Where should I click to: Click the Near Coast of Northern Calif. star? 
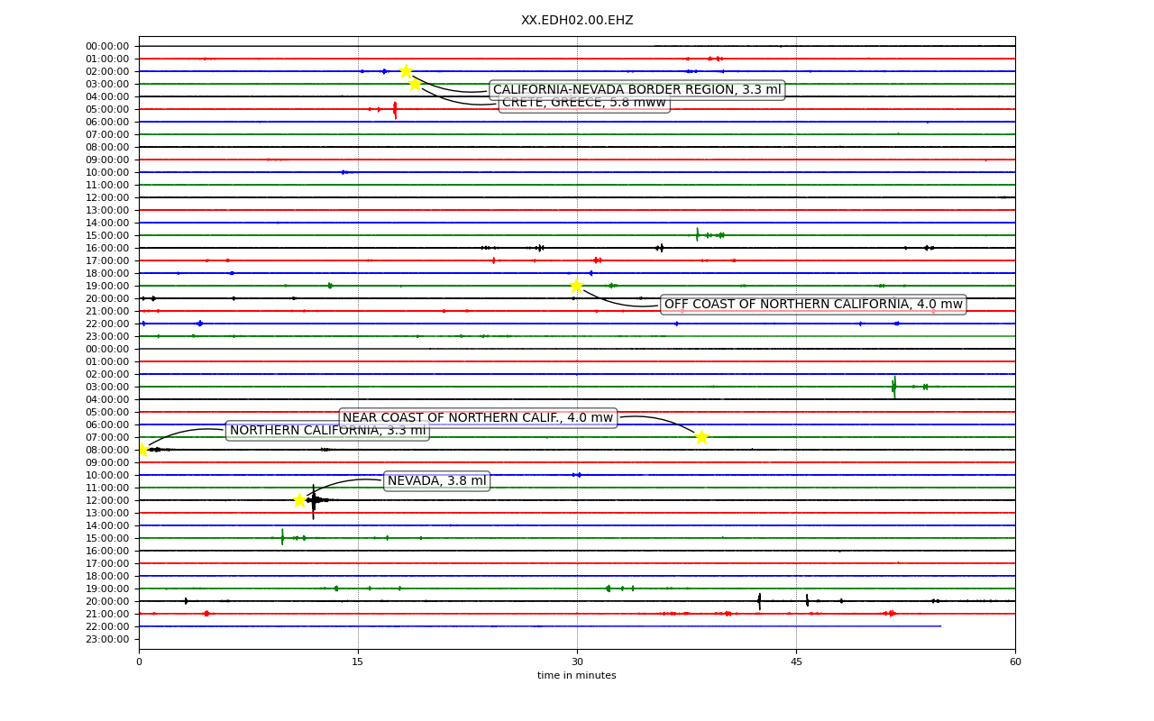tap(701, 437)
